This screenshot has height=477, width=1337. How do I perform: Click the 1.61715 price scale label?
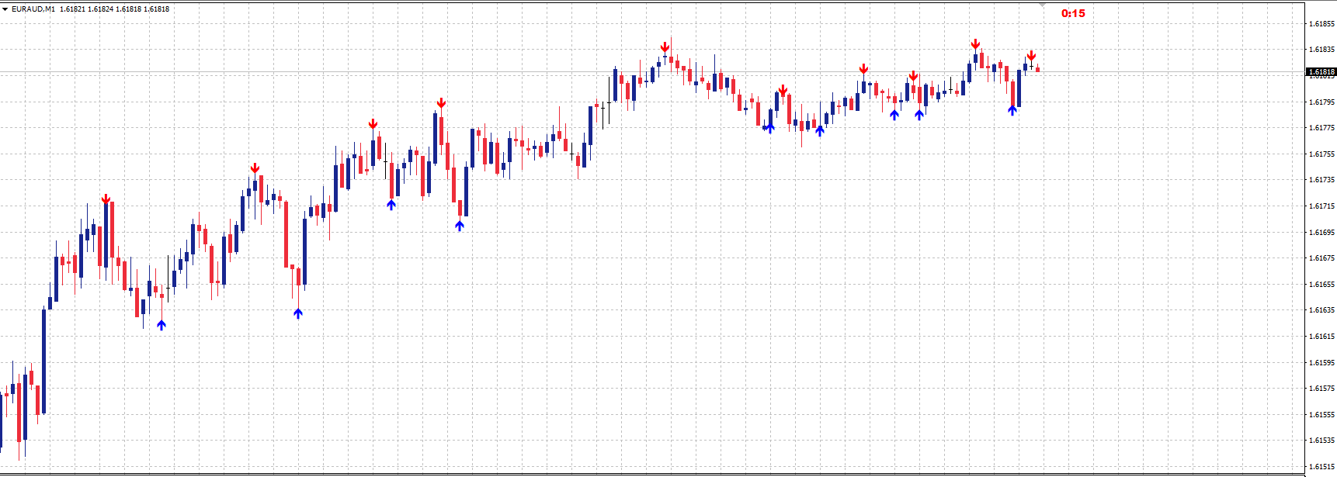click(x=1321, y=206)
